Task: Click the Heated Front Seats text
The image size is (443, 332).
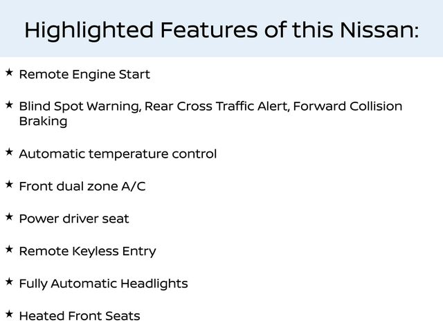Action: pyautogui.click(x=79, y=317)
